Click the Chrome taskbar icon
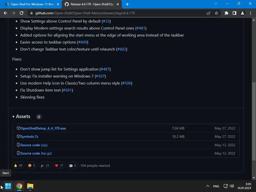The image size is (256, 192). pos(19,186)
